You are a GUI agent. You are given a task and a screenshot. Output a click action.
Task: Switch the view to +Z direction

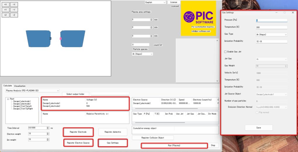click(6, 15)
